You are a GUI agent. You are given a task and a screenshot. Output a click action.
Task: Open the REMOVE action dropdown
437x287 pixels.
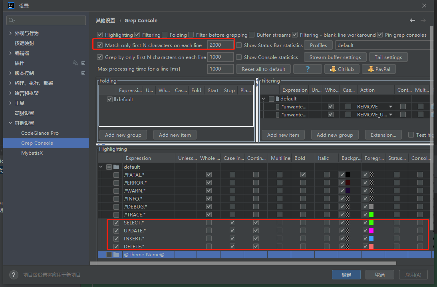(390, 106)
